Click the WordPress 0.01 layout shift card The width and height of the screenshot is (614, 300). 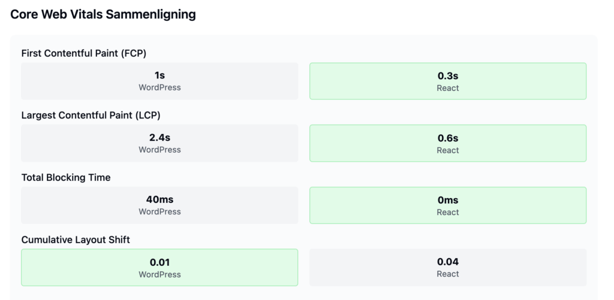[x=159, y=268]
